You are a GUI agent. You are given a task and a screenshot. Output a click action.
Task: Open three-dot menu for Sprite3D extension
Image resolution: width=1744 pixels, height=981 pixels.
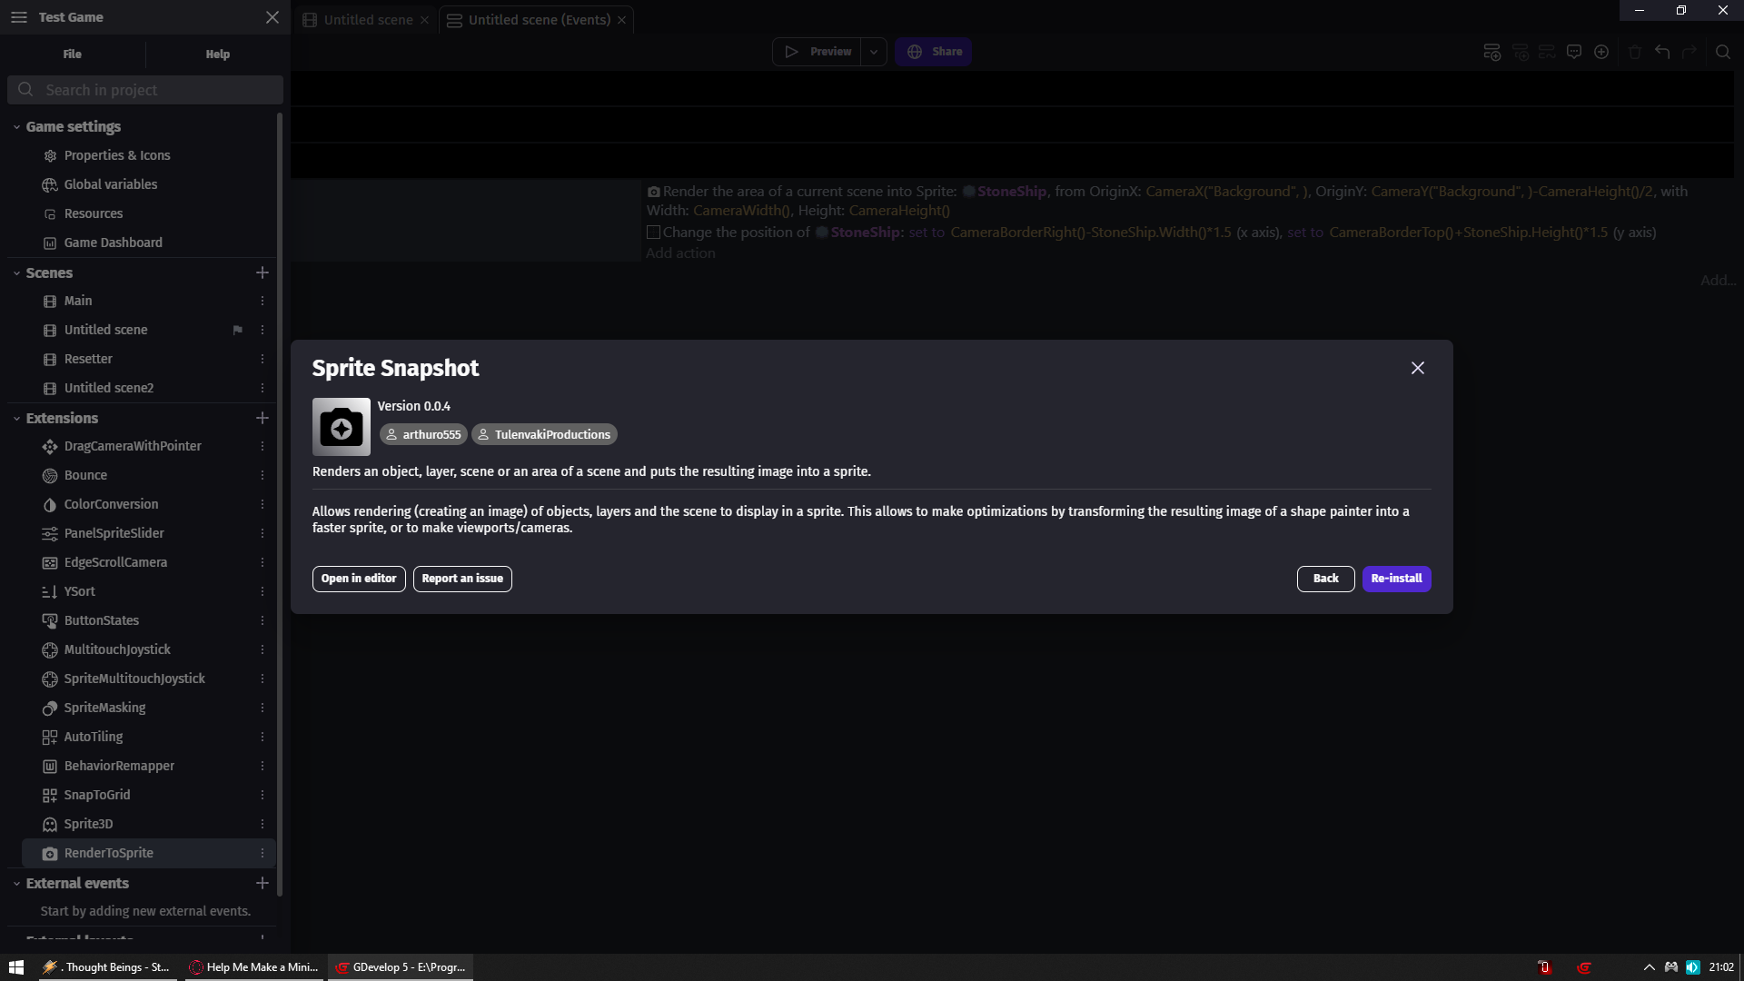click(263, 824)
